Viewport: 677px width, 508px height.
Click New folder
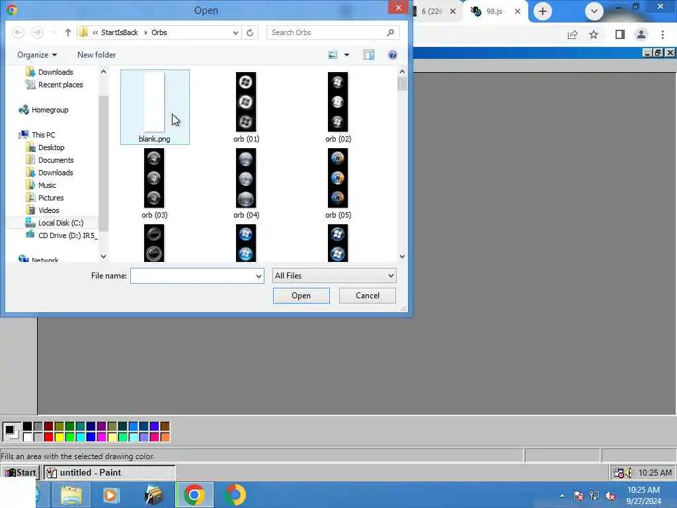97,55
